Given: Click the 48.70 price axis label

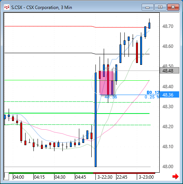Looking at the screenshot, I should coord(168,26).
